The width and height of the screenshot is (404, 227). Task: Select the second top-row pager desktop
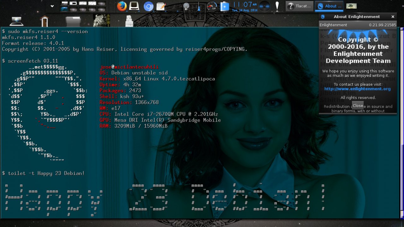pos(73,3)
